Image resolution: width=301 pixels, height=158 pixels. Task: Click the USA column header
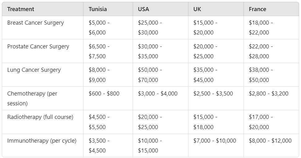point(144,9)
